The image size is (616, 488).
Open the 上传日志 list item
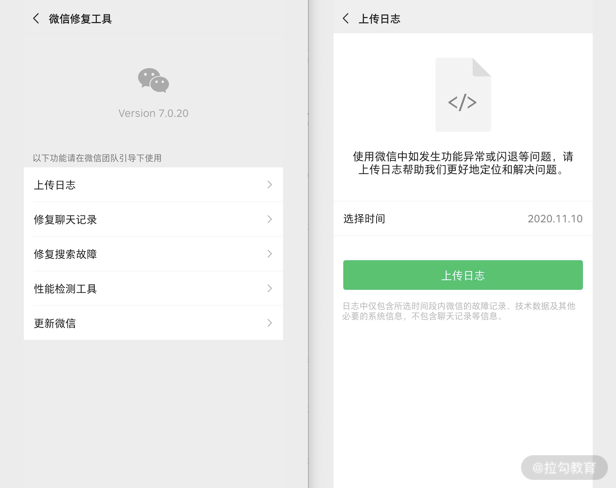[x=55, y=185]
